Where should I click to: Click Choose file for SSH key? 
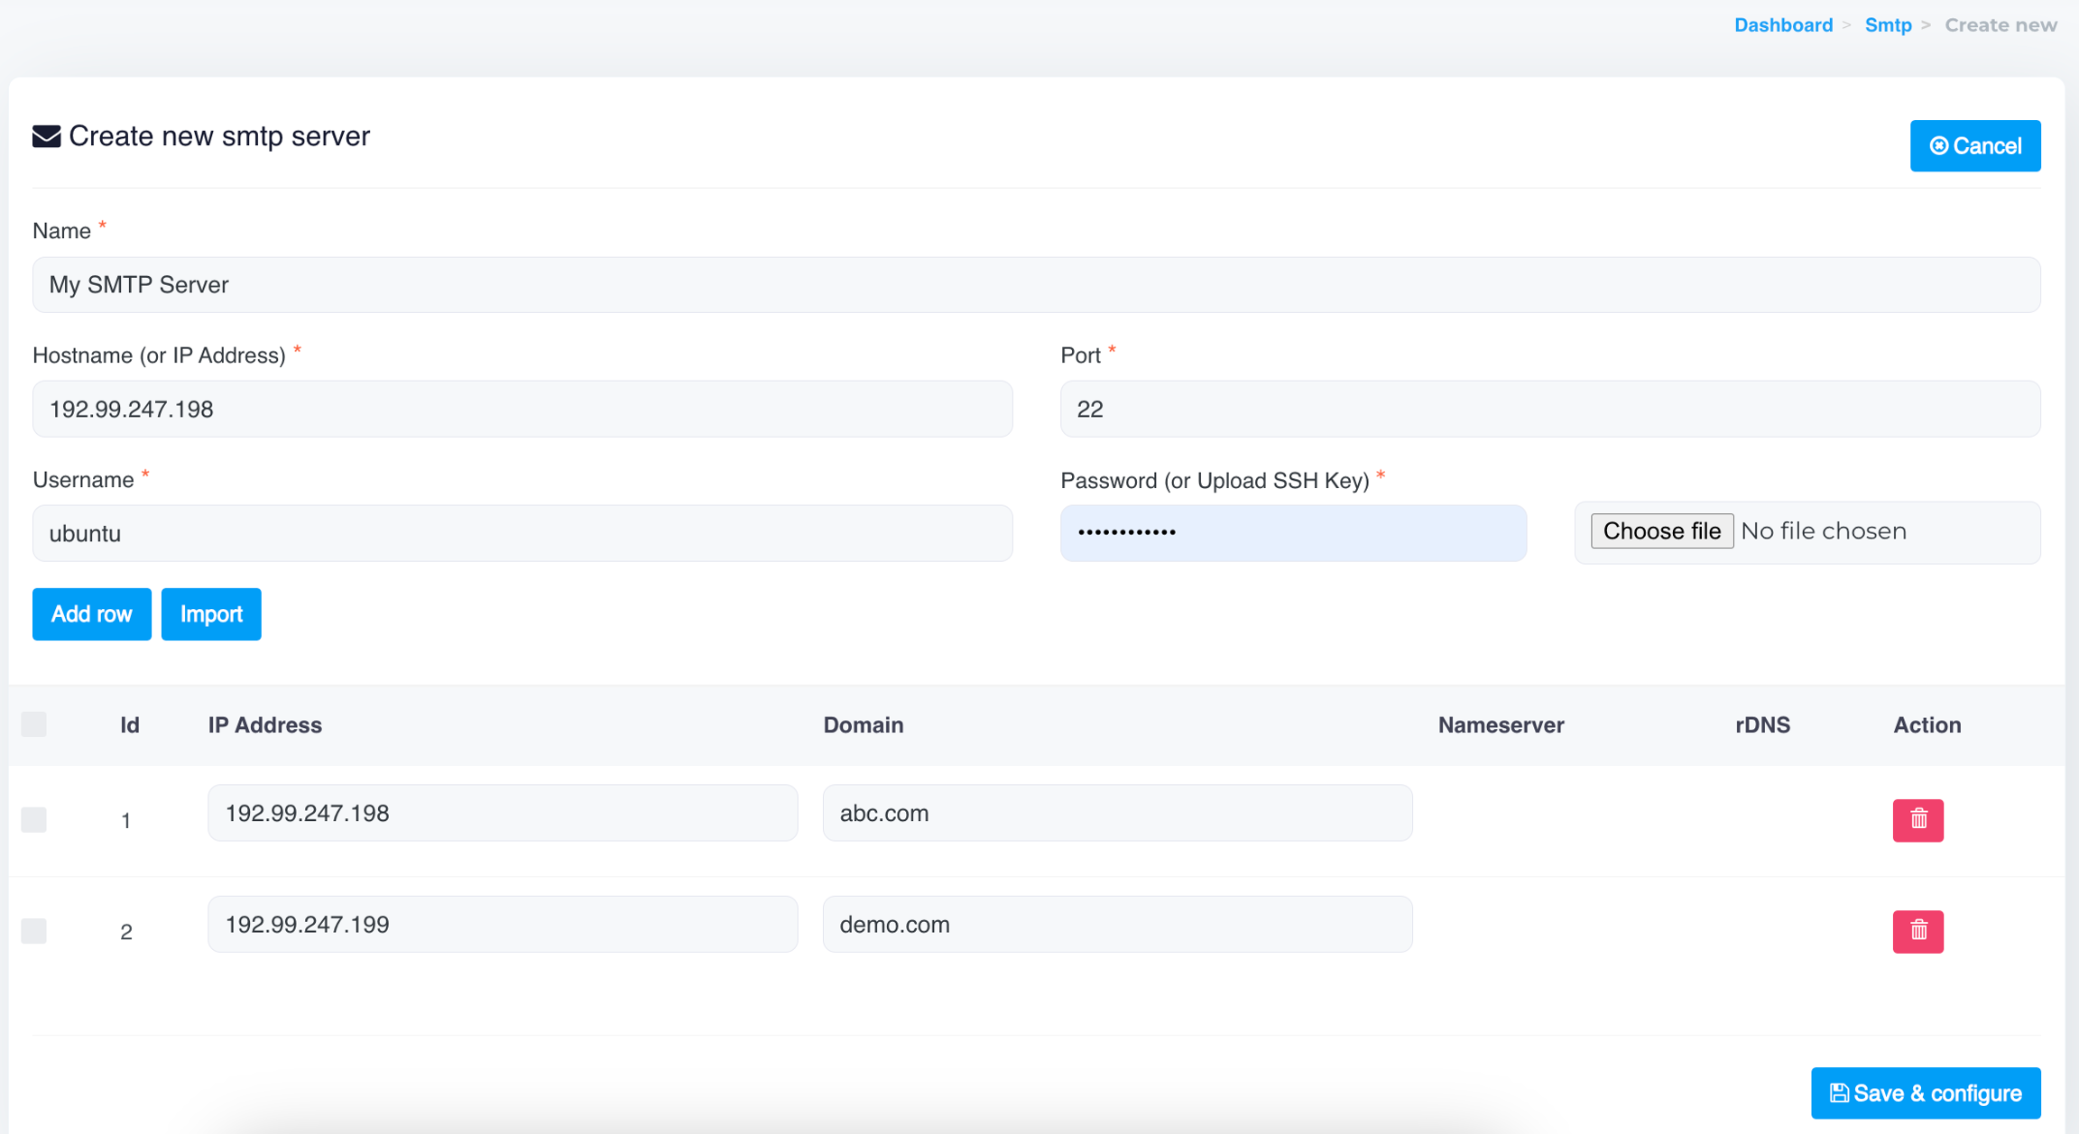click(1661, 530)
